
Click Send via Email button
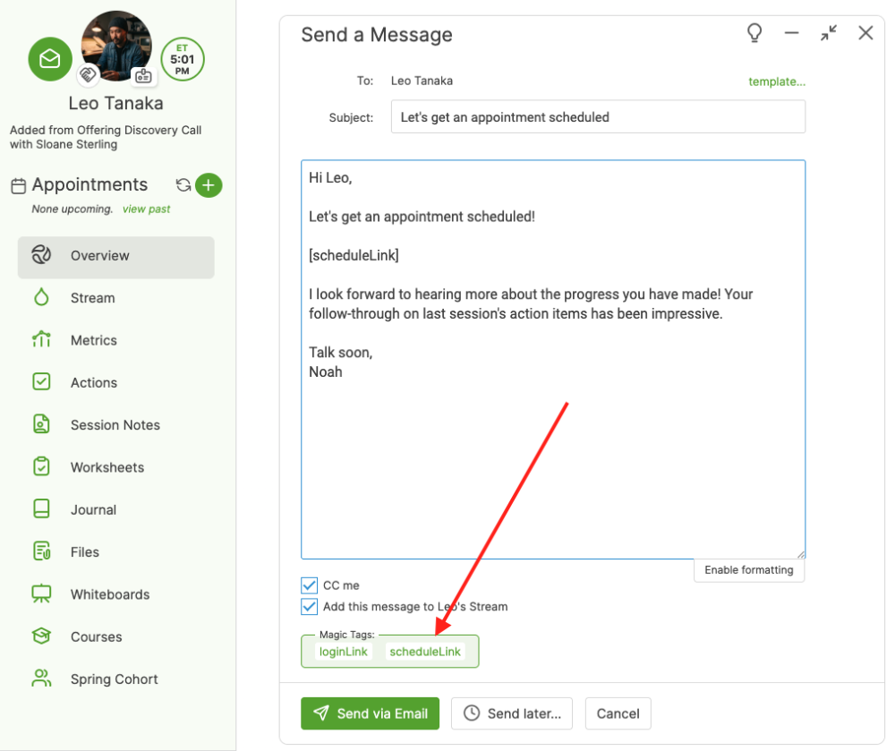coord(370,713)
